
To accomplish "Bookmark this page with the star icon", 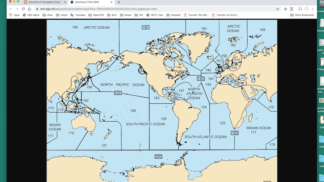I will [278, 9].
